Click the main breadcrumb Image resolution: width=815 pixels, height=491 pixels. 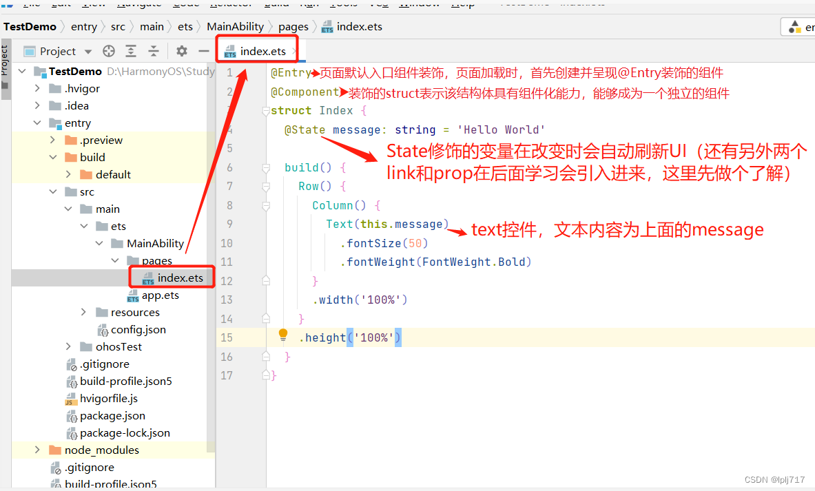coord(152,26)
